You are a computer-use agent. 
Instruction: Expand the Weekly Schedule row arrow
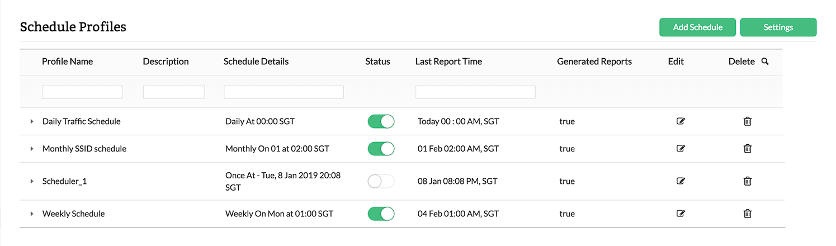(x=32, y=214)
